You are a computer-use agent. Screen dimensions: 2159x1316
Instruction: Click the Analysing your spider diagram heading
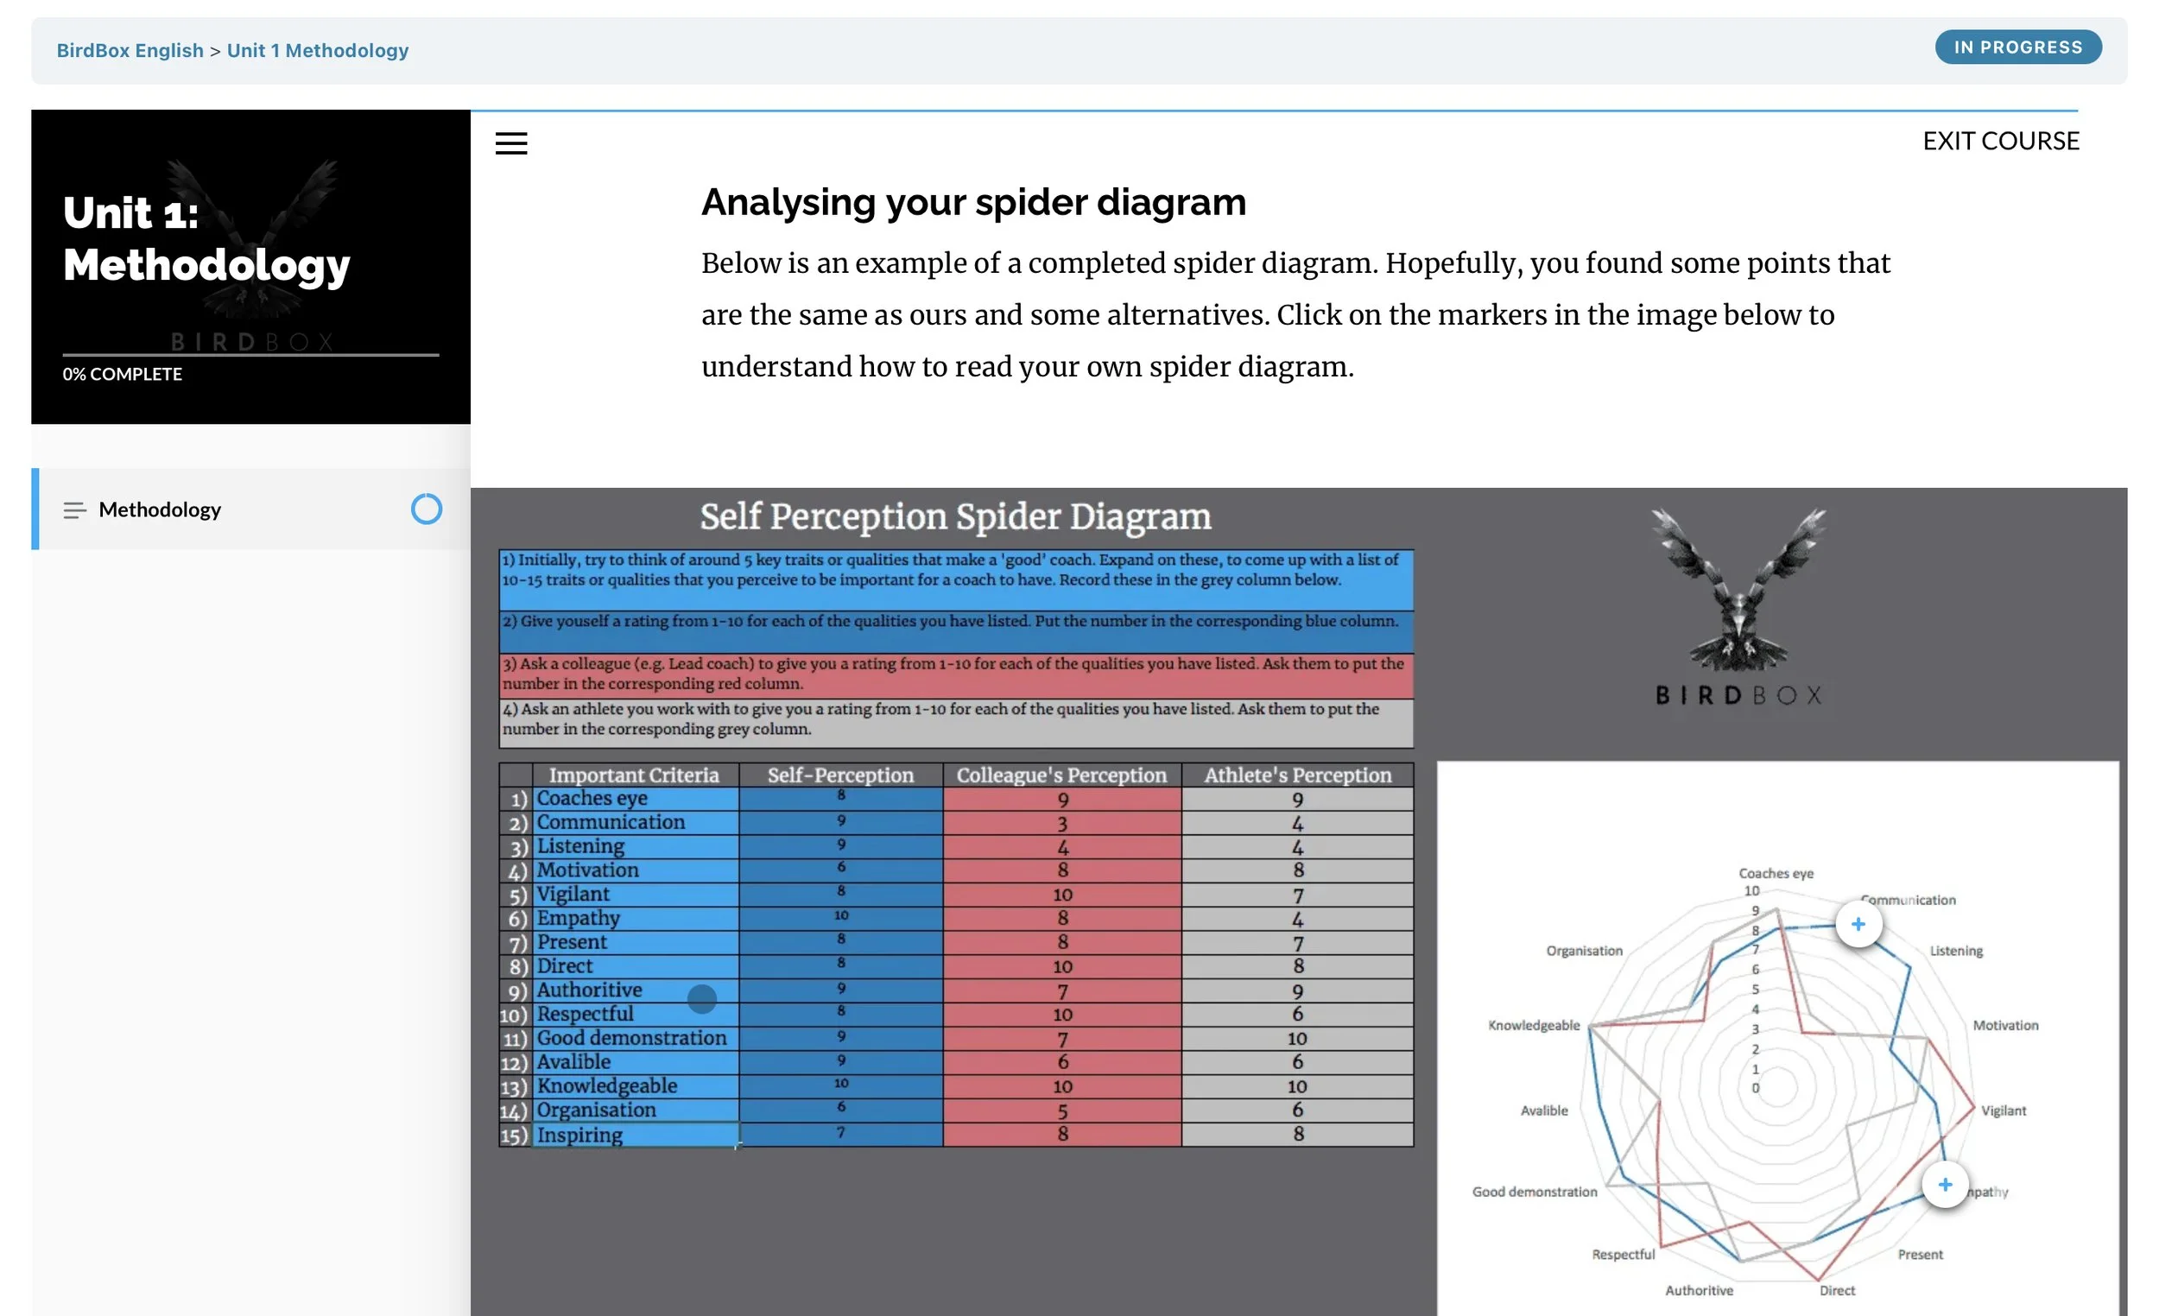tap(972, 202)
